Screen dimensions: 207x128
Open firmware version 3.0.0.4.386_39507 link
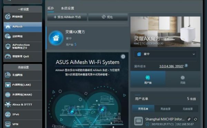pos(171,66)
